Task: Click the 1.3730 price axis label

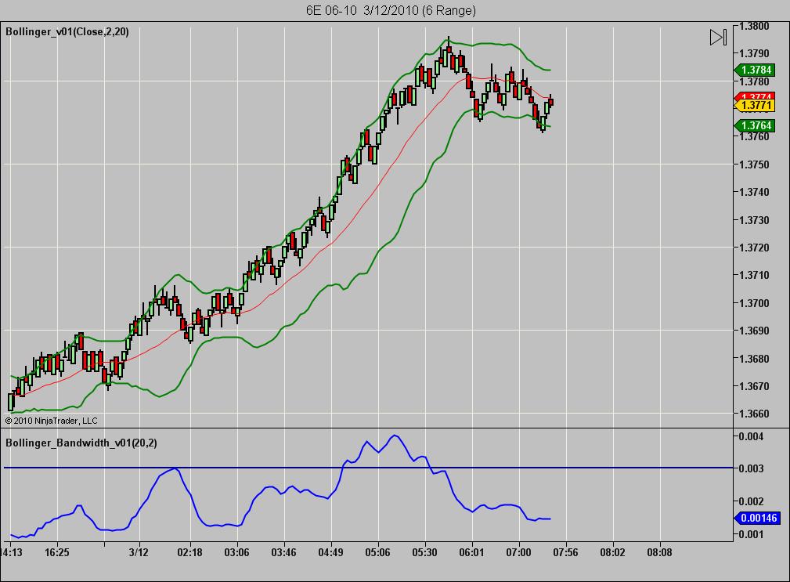Action: 754,220
